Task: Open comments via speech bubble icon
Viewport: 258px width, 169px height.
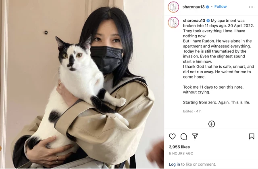Action: coord(184,137)
